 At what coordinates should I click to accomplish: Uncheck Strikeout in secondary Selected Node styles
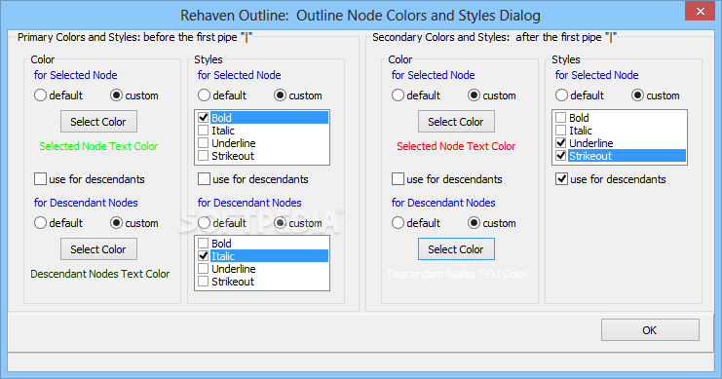(561, 156)
